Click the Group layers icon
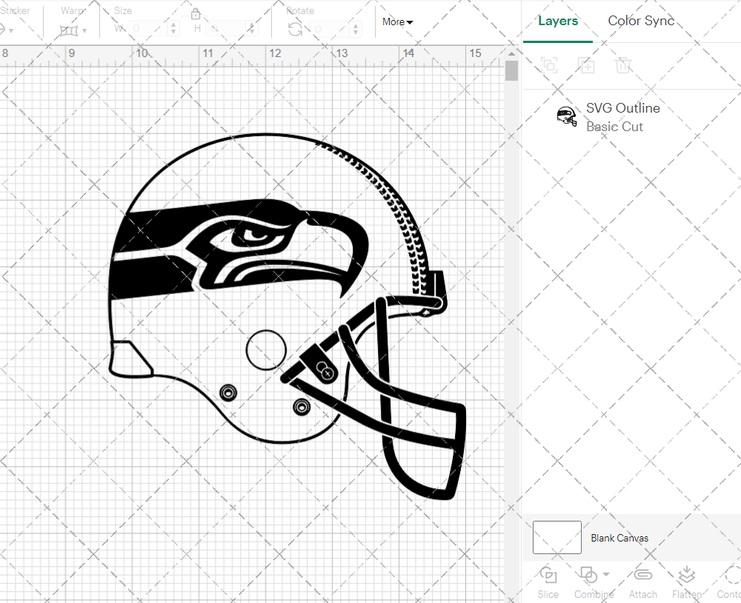Screen dimensions: 741x603 [x=549, y=64]
